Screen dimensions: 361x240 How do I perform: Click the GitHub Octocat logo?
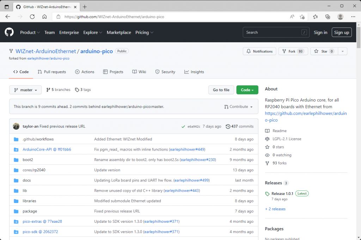9,32
